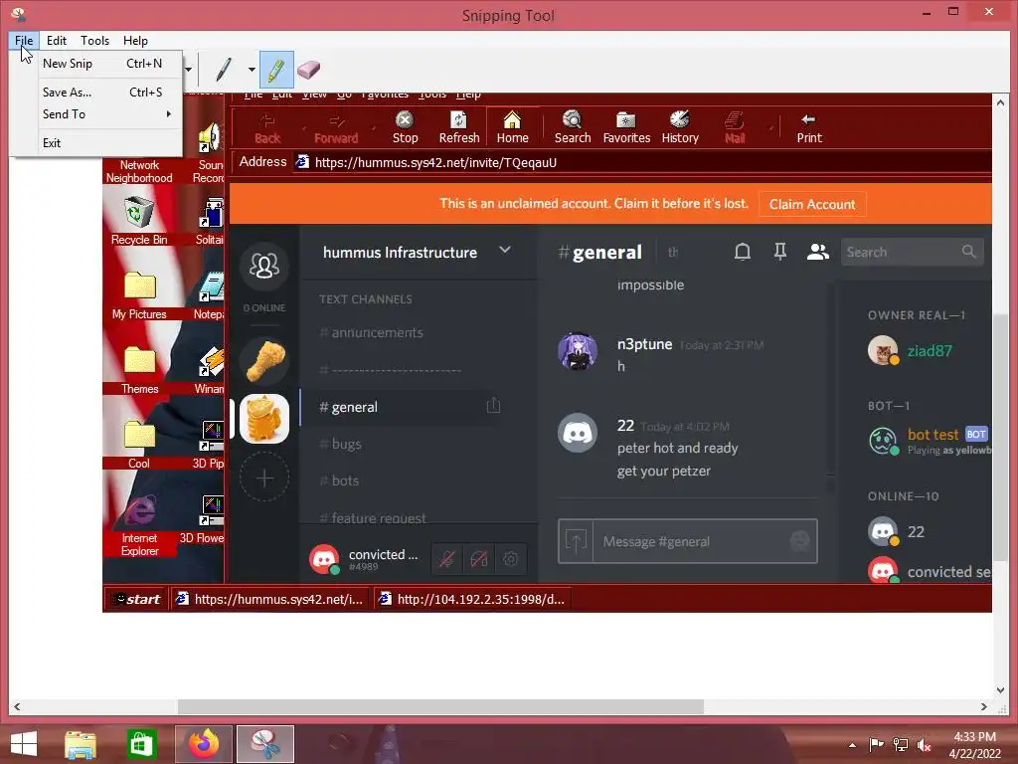Click the n3ptune user avatar

pos(578,351)
